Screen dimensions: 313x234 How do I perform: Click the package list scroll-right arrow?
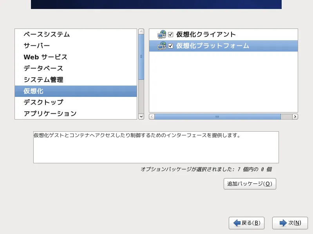(295, 116)
